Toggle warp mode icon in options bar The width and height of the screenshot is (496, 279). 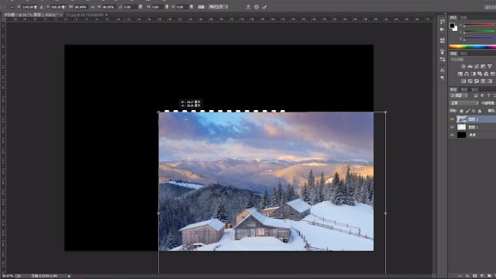248,7
